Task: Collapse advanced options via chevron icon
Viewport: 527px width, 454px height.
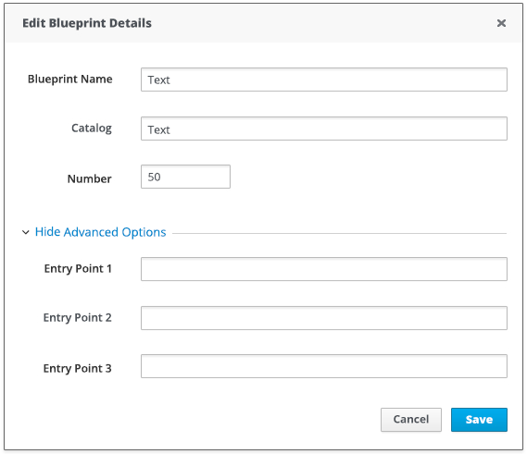Action: [x=26, y=232]
